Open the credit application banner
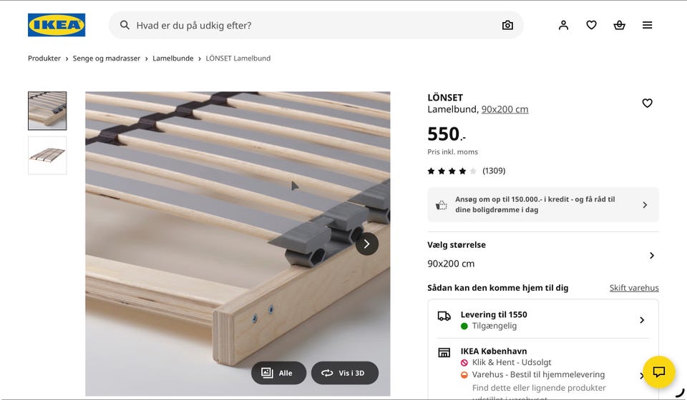 click(x=542, y=205)
